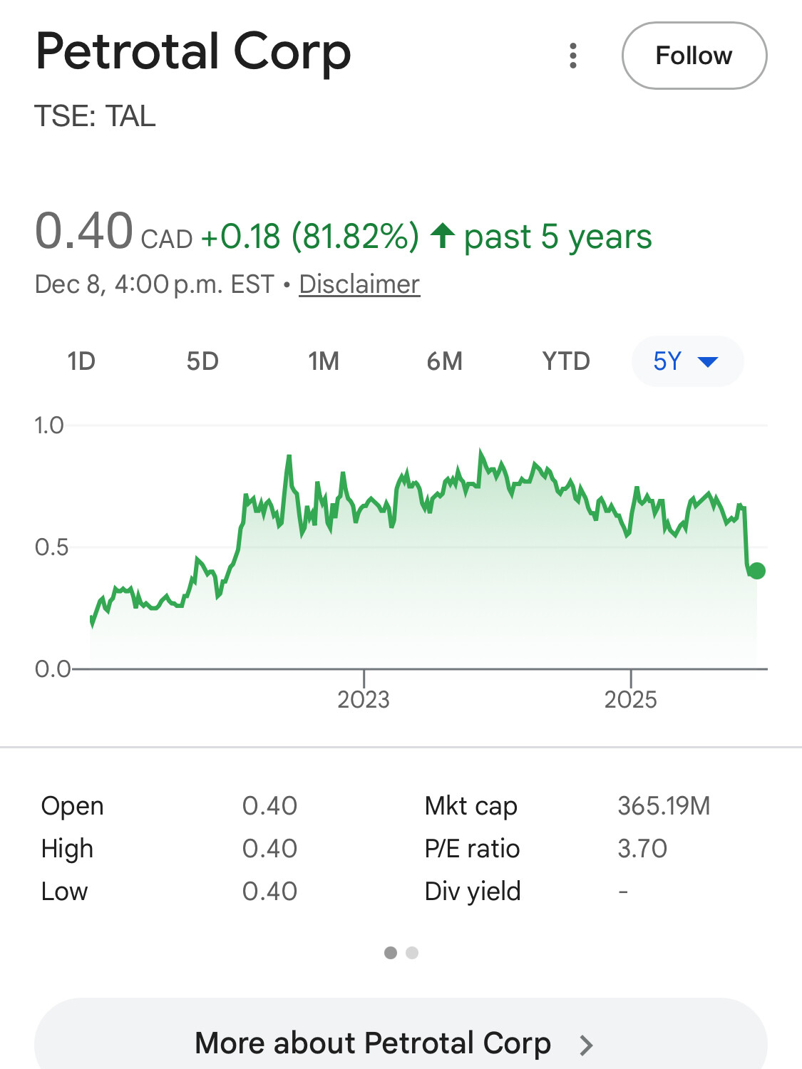Open the Disclaimer link

coord(359,284)
